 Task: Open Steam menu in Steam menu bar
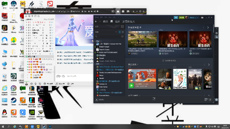[97, 17]
